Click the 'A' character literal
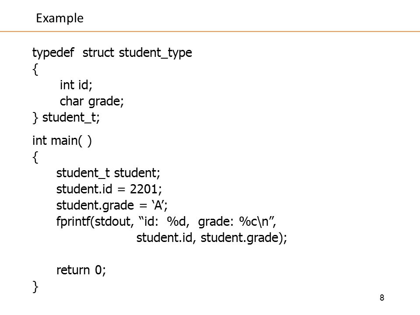The height and width of the screenshot is (315, 420). [158, 206]
